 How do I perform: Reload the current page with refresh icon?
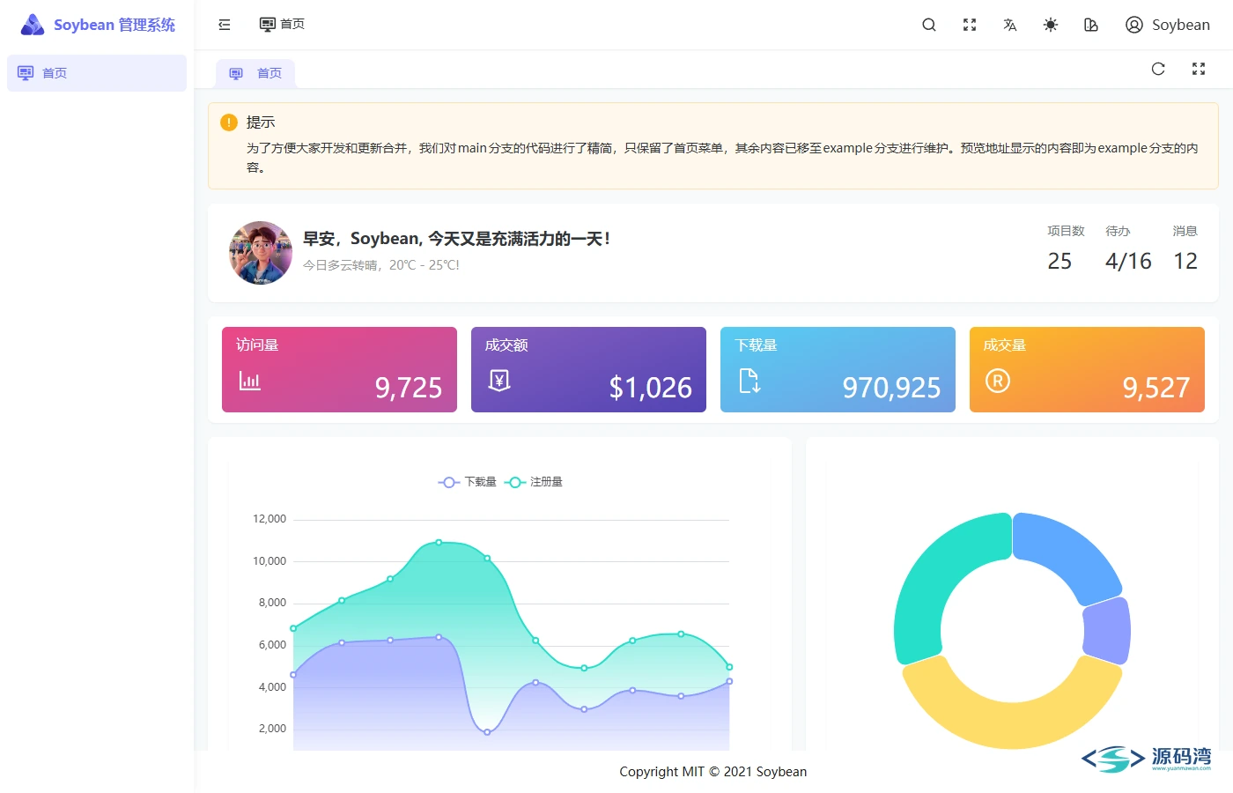(x=1158, y=69)
